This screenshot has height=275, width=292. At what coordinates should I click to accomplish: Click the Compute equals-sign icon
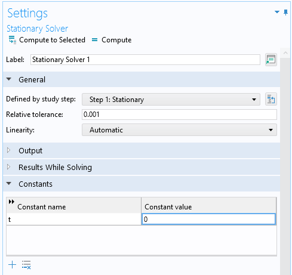[x=94, y=40]
